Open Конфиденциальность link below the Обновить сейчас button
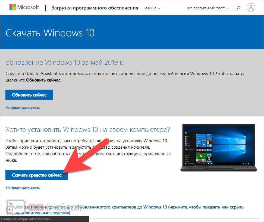This screenshot has width=264, height=222. coord(23,108)
